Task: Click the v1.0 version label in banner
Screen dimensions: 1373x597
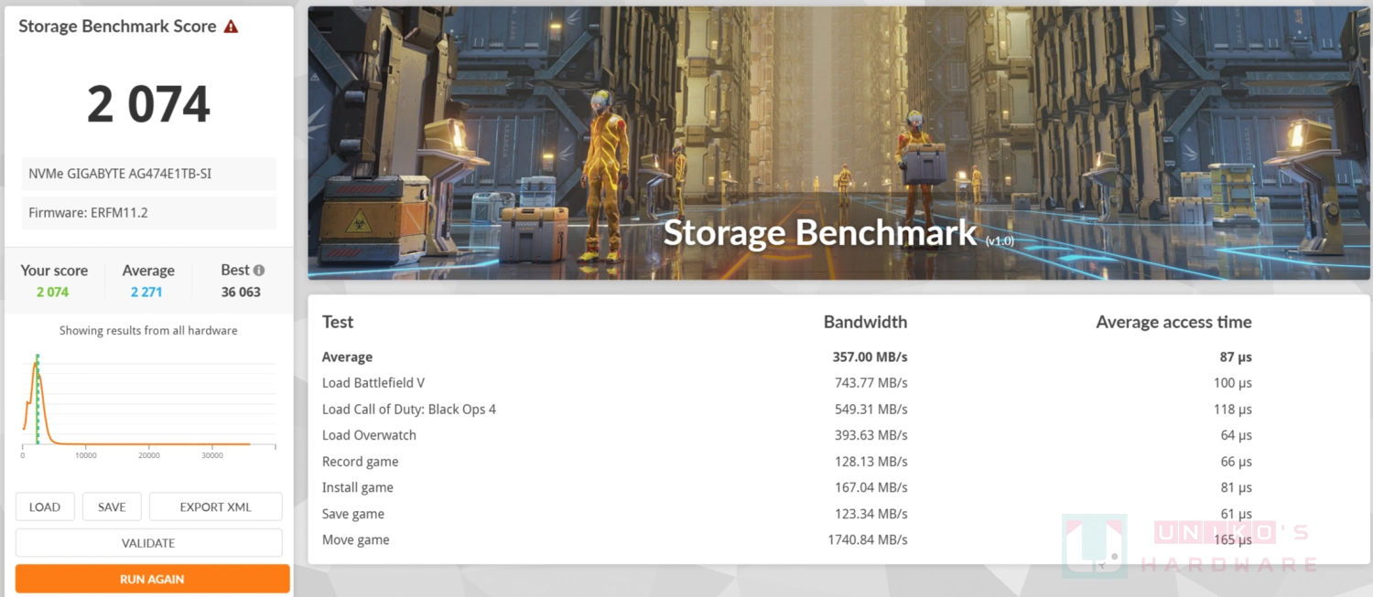Action: 1000,240
